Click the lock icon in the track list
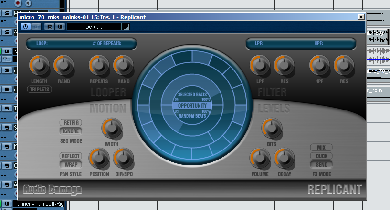The width and height of the screenshot is (390, 210). coord(7,60)
